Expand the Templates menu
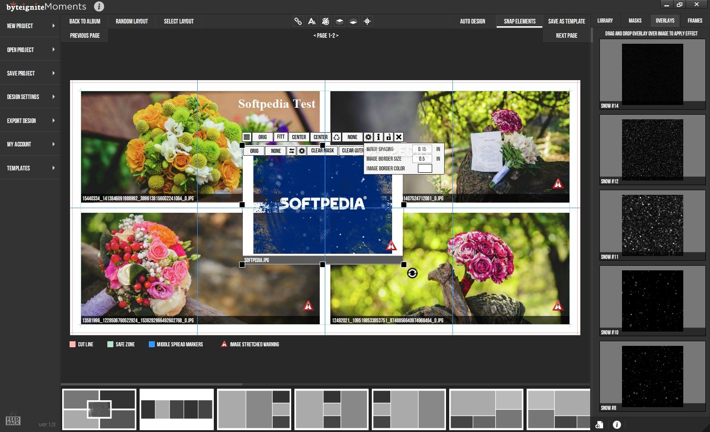Screen dimensions: 710x432 [30, 168]
